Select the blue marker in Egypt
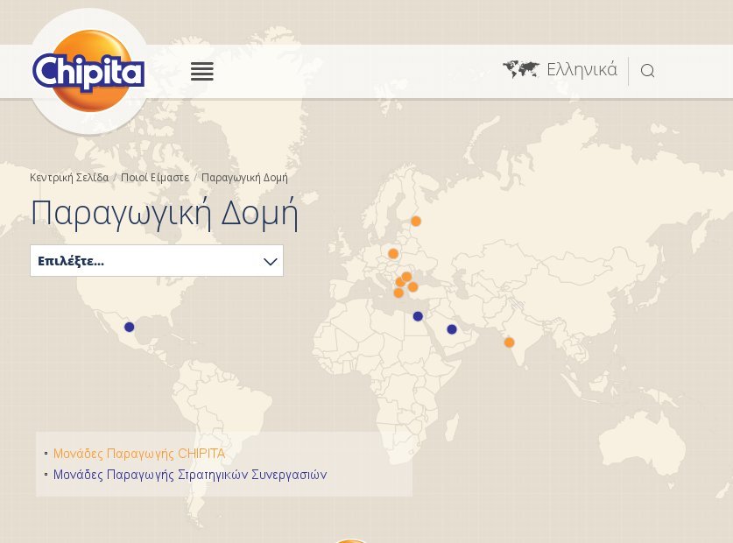 [418, 317]
